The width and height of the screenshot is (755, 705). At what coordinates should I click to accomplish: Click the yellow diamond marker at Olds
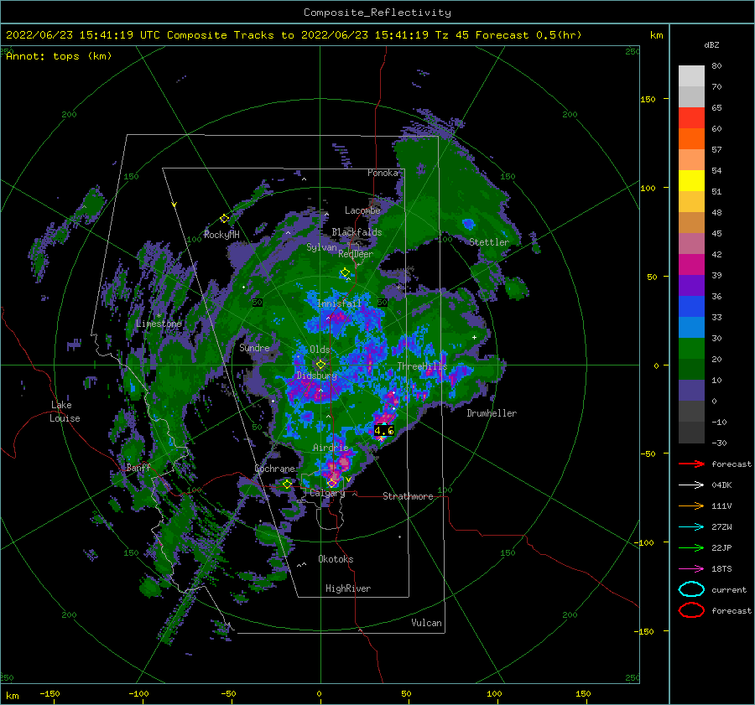(320, 365)
